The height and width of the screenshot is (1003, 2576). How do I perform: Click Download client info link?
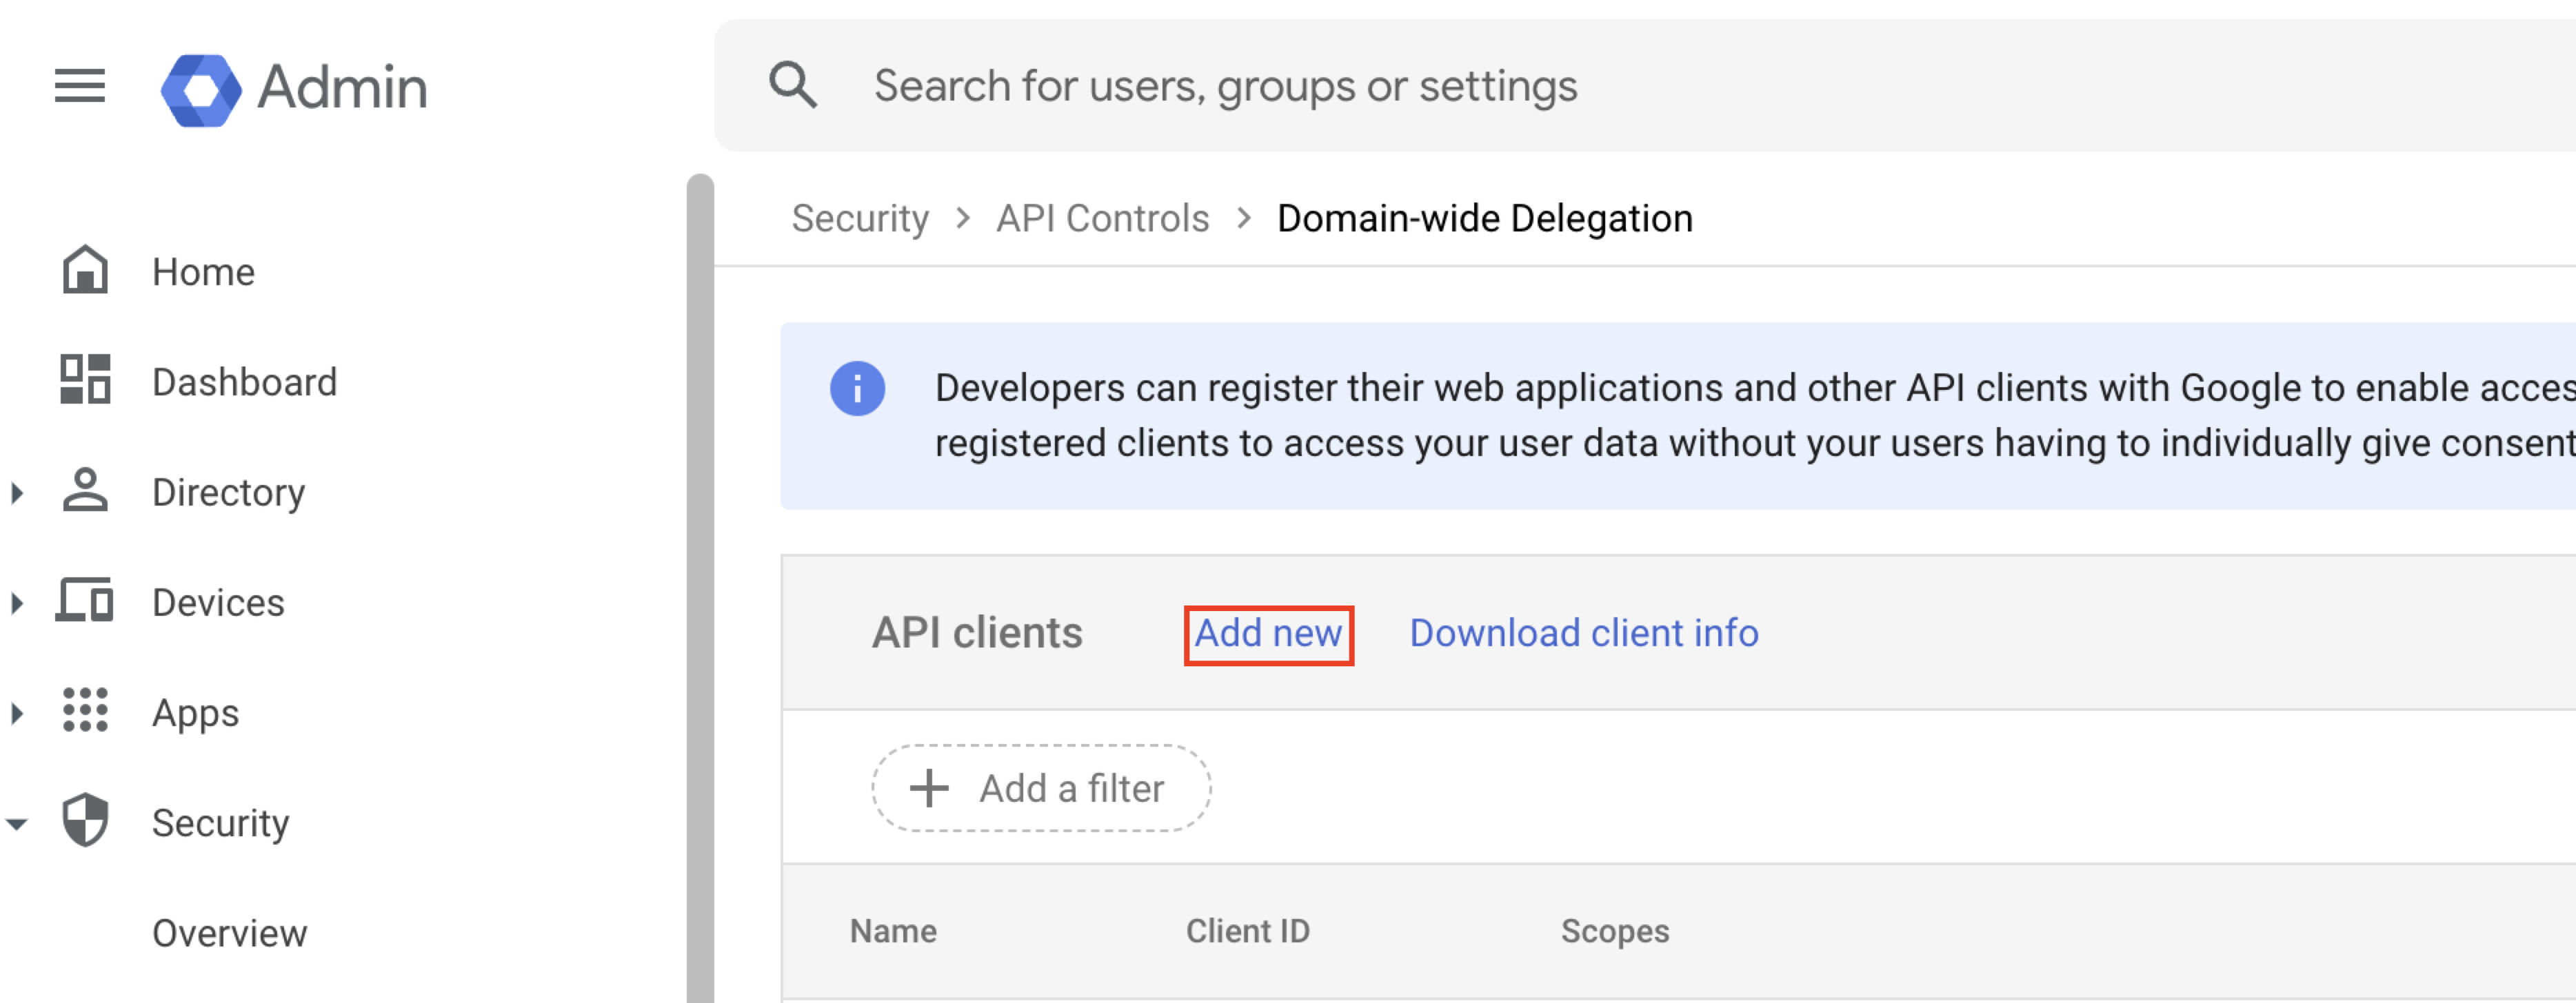tap(1583, 633)
